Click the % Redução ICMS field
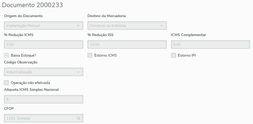This screenshot has height=124, width=253. (x=44, y=44)
